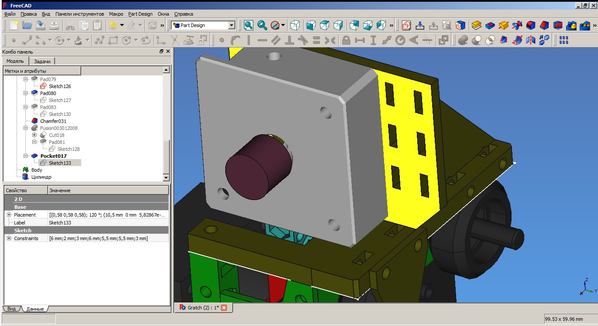Switch to the Модель tab
This screenshot has width=598, height=326.
[15, 61]
